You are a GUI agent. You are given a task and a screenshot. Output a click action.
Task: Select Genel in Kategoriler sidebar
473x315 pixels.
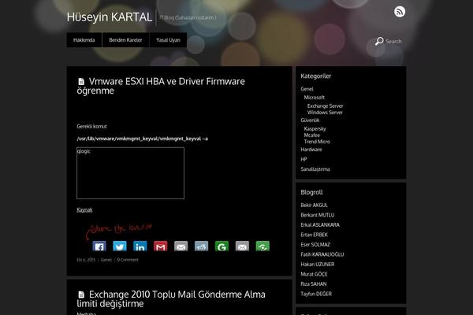(x=307, y=89)
